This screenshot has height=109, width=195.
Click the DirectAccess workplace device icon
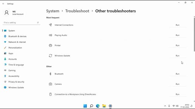coord(50,94)
